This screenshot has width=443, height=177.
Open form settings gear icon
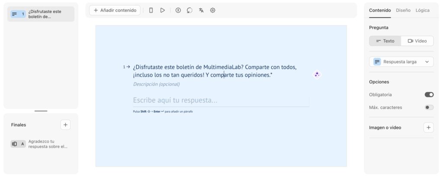click(213, 10)
